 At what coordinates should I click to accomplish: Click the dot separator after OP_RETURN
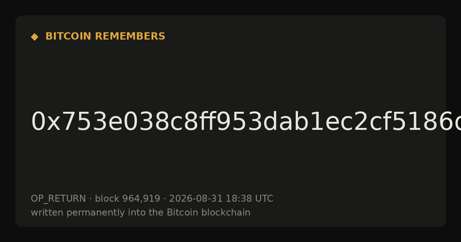pyautogui.click(x=90, y=199)
